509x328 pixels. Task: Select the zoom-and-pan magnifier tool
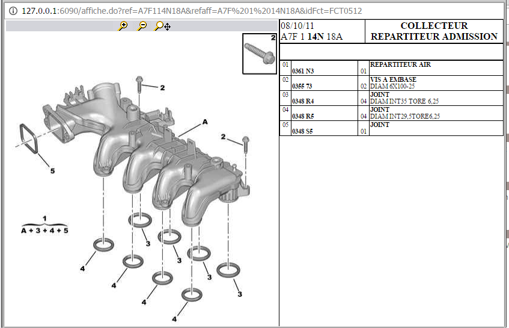[x=162, y=26]
